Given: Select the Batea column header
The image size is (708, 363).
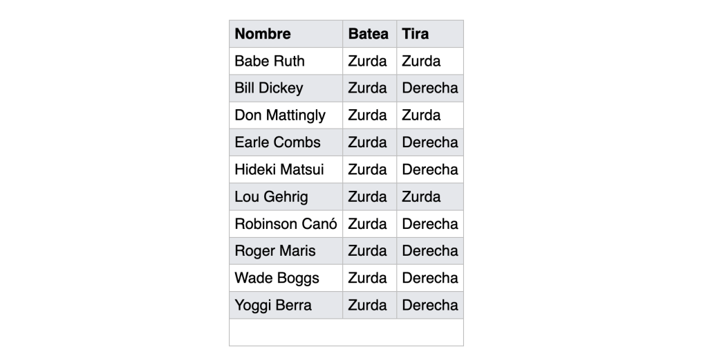Looking at the screenshot, I should [368, 34].
